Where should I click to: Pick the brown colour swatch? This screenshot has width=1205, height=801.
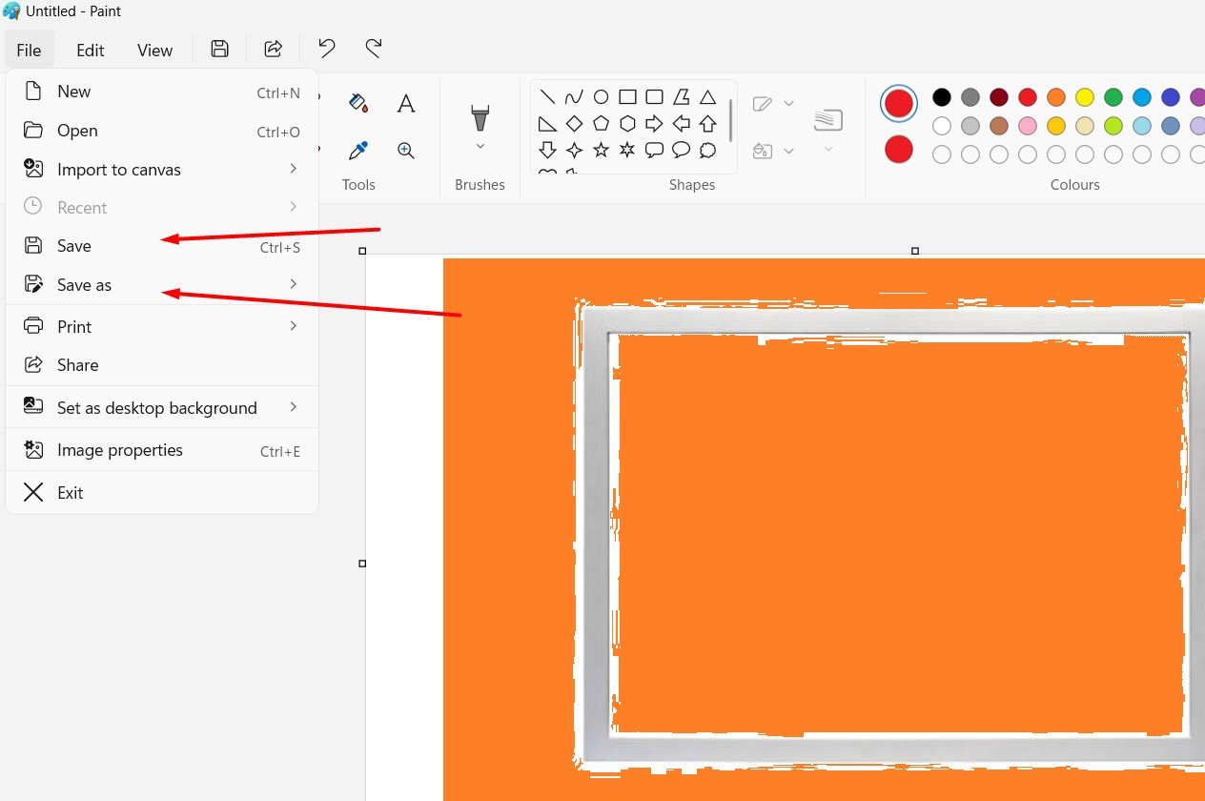(x=999, y=125)
